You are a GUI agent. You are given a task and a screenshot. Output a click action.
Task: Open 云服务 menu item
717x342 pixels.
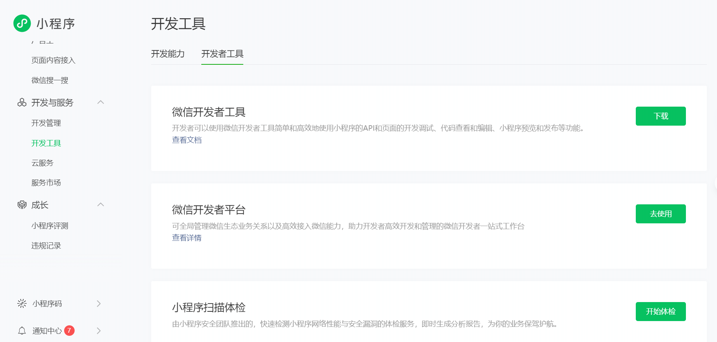click(42, 163)
